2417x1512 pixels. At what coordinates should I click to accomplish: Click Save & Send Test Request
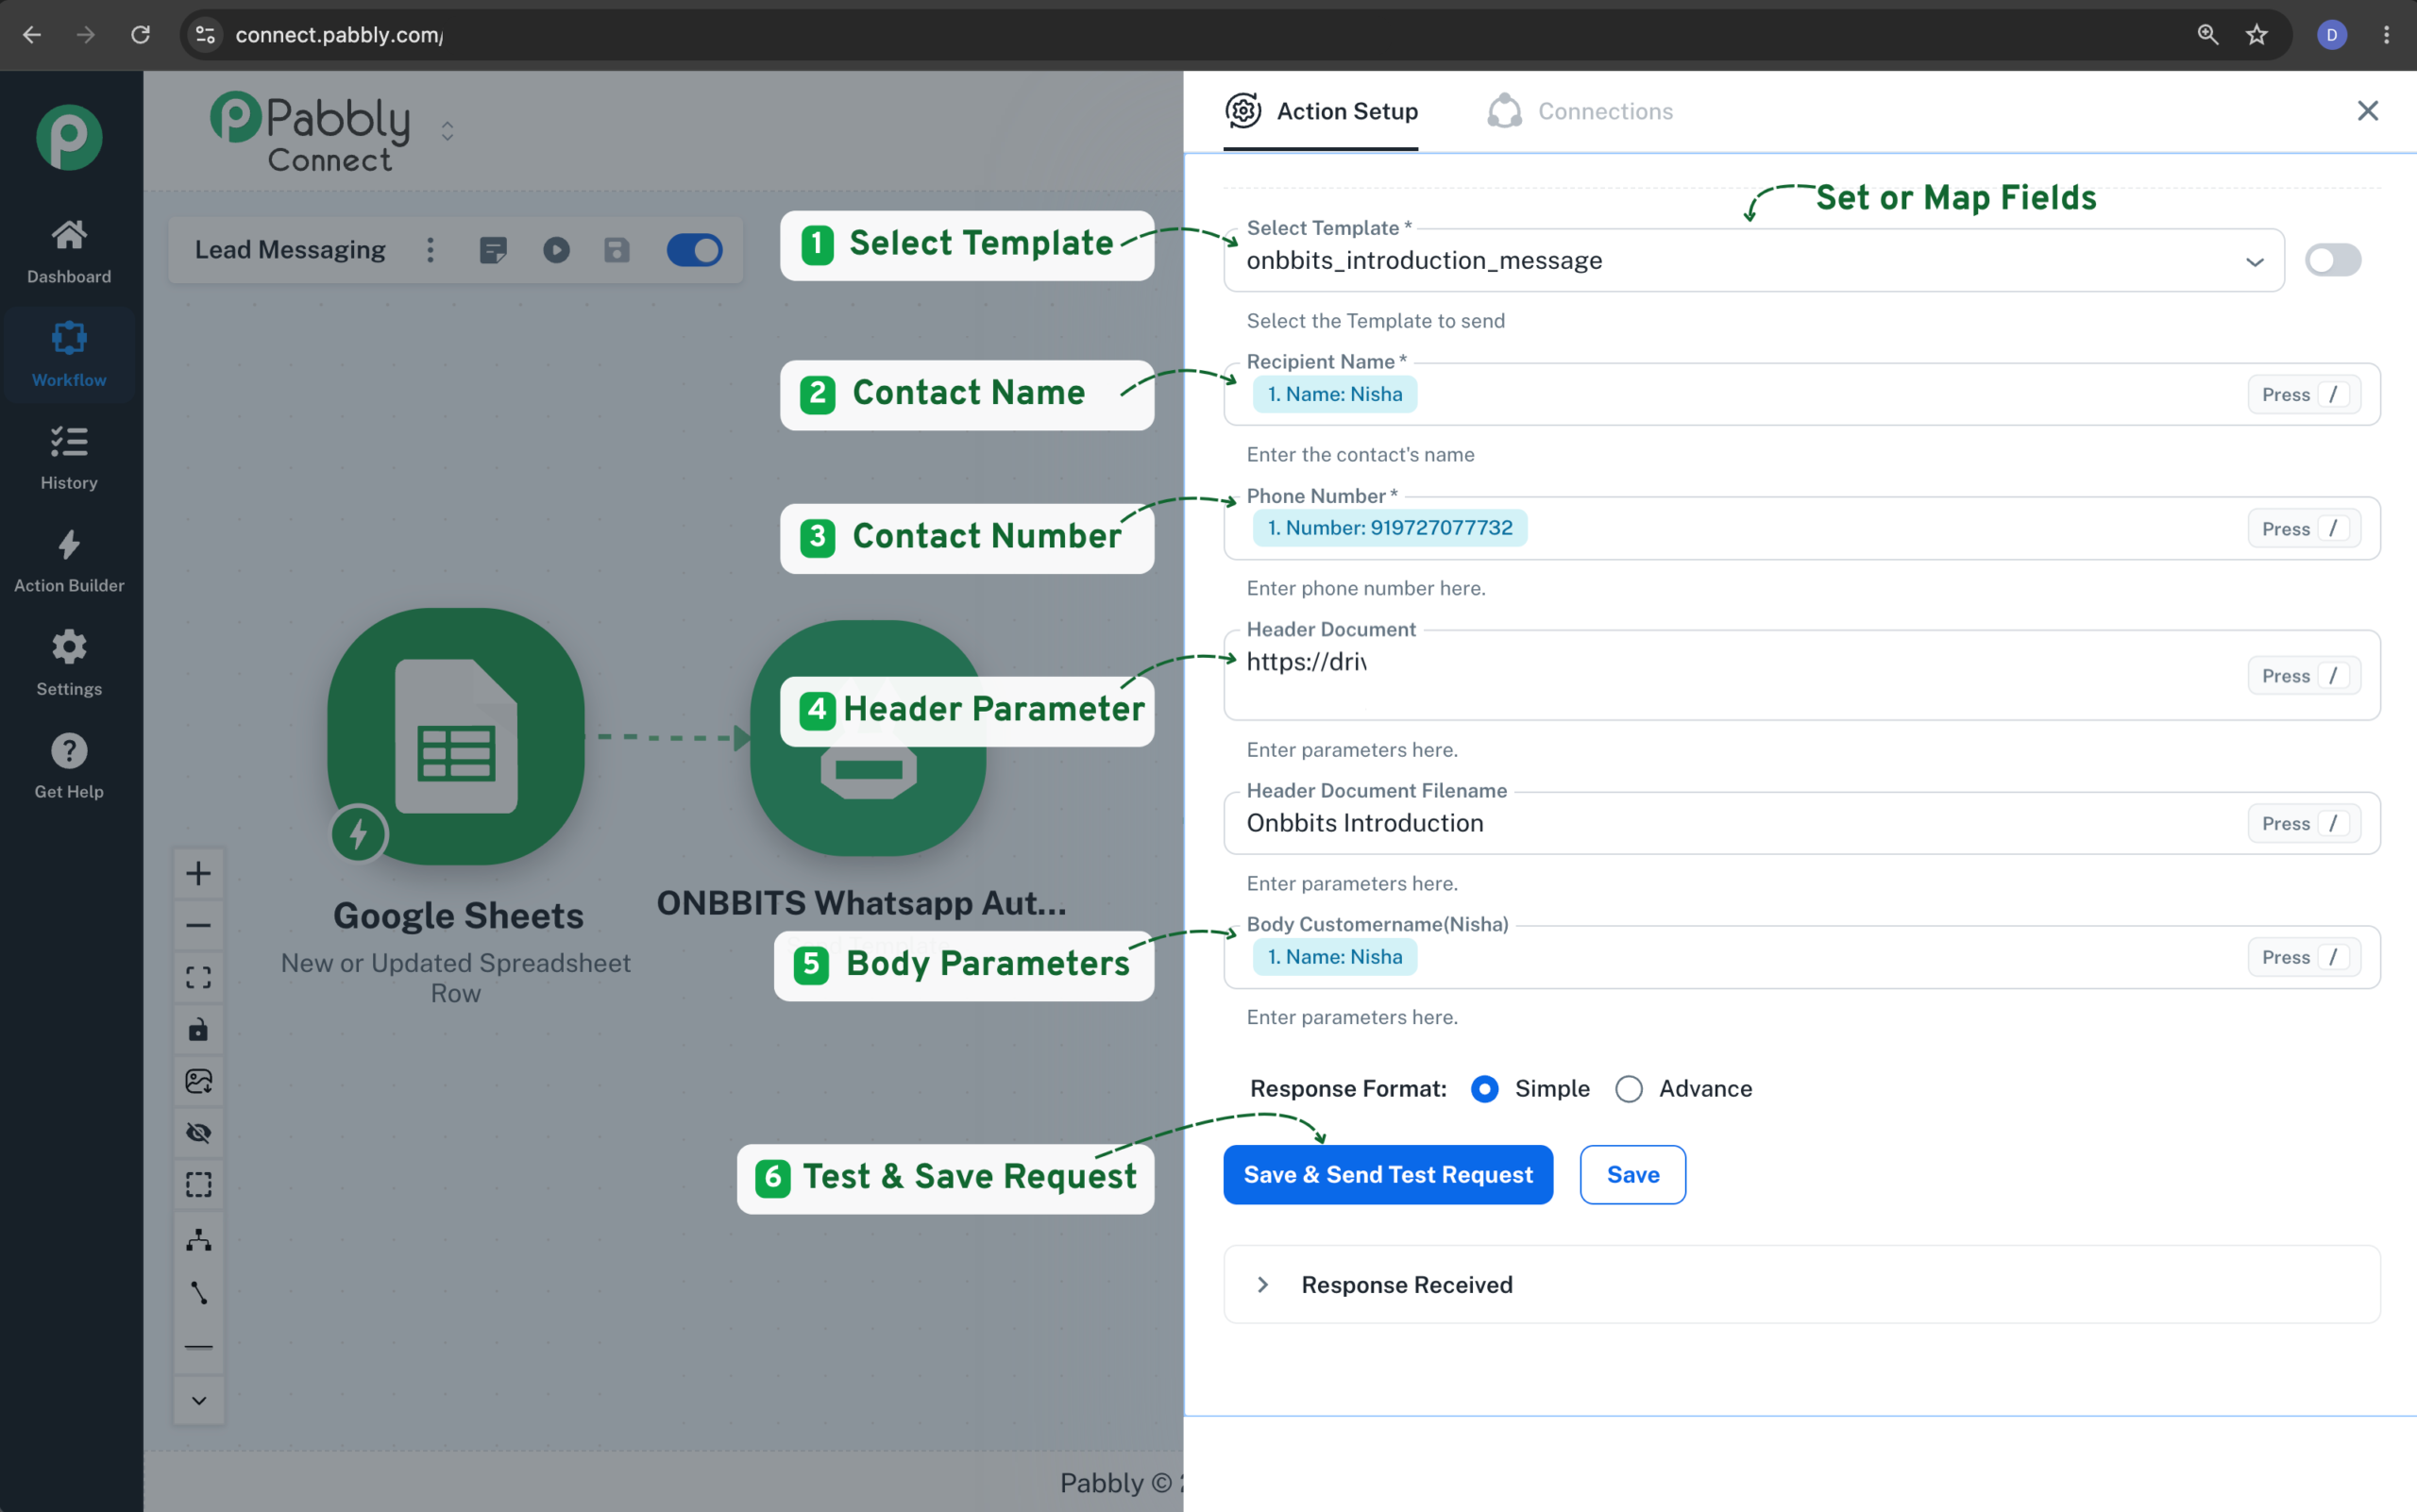pos(1388,1174)
